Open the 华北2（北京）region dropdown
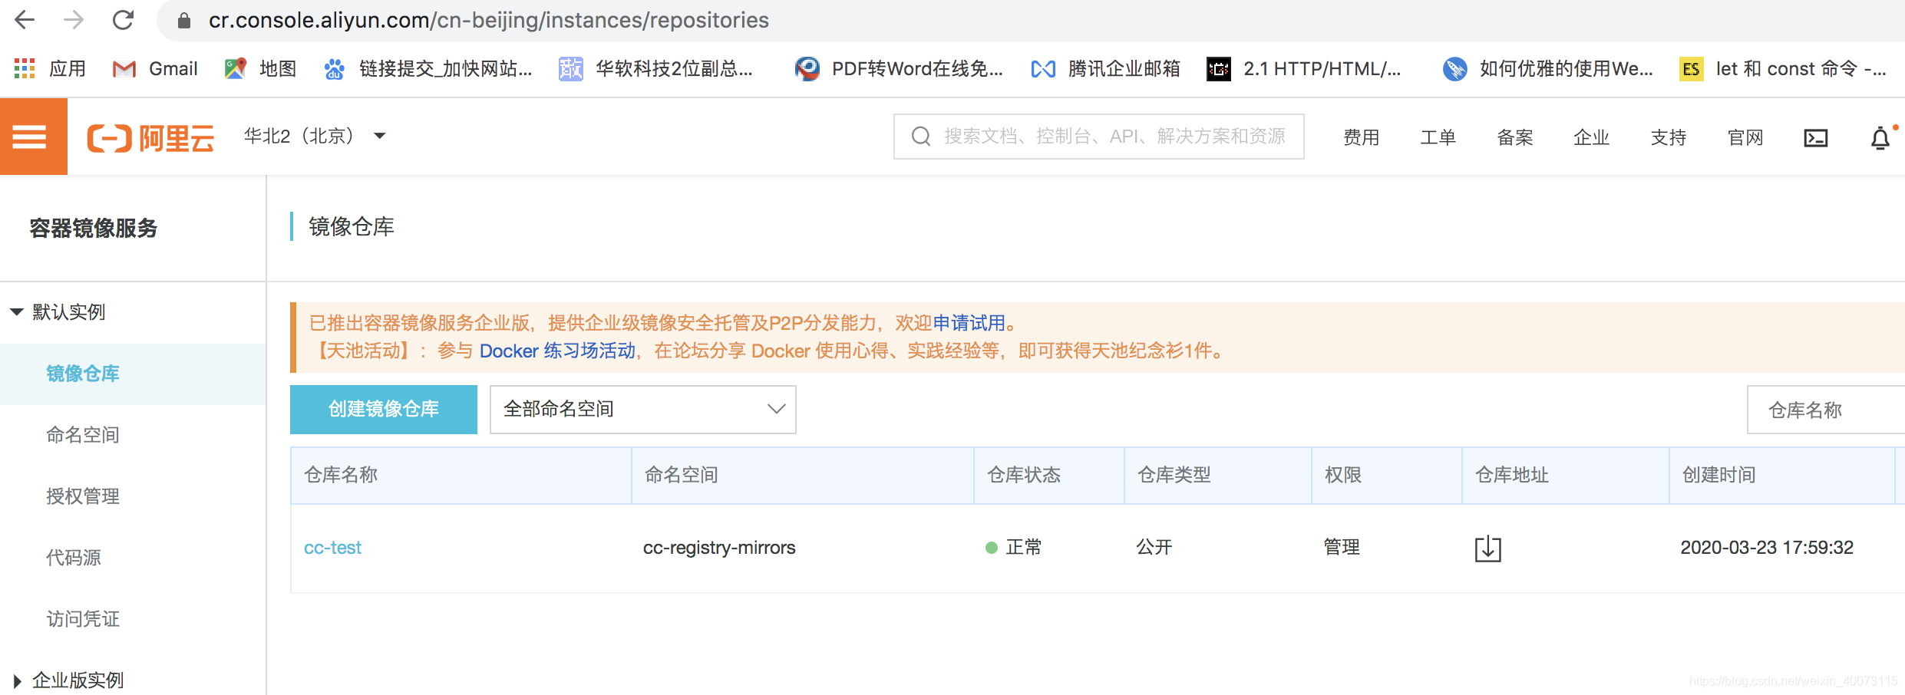 pyautogui.click(x=315, y=137)
